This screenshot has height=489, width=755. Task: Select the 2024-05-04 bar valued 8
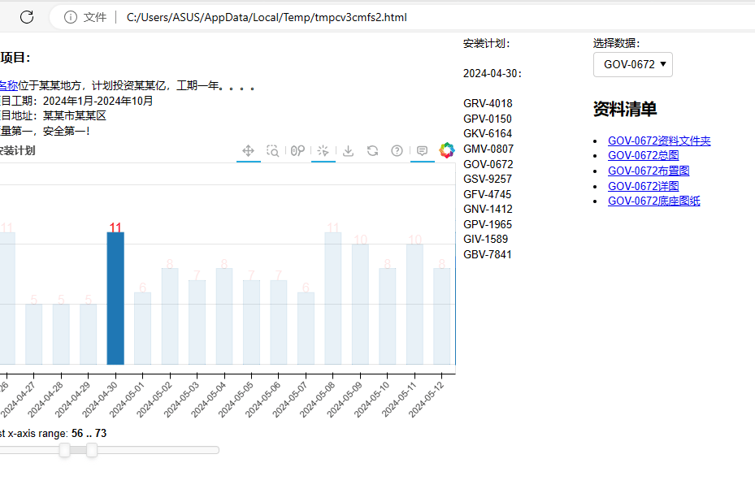224,316
